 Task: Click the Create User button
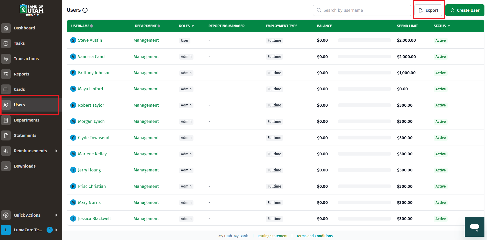tap(465, 10)
